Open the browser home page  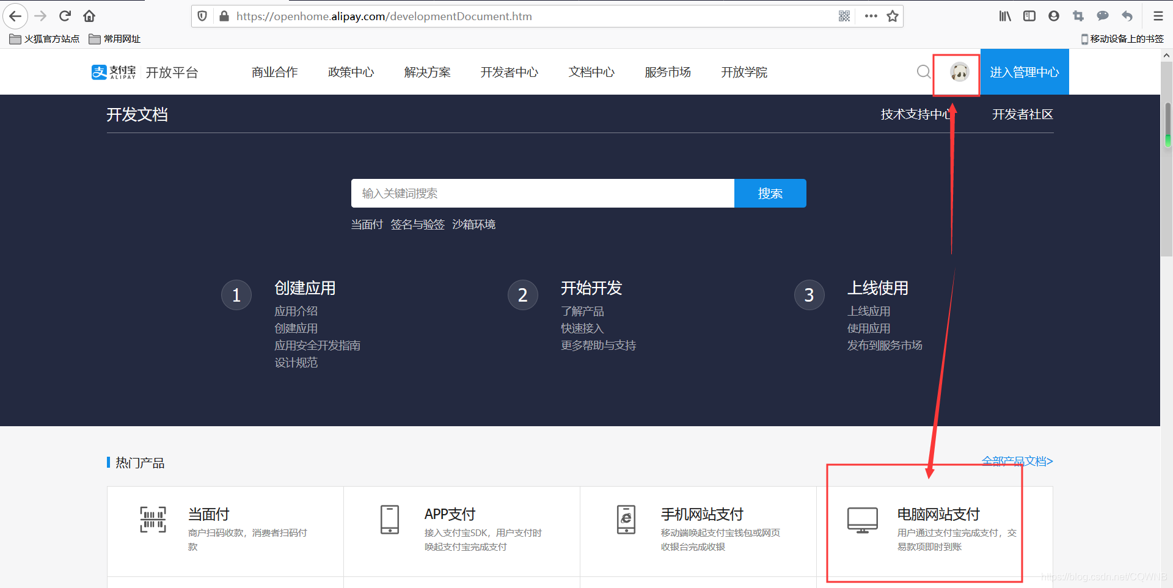[x=89, y=16]
